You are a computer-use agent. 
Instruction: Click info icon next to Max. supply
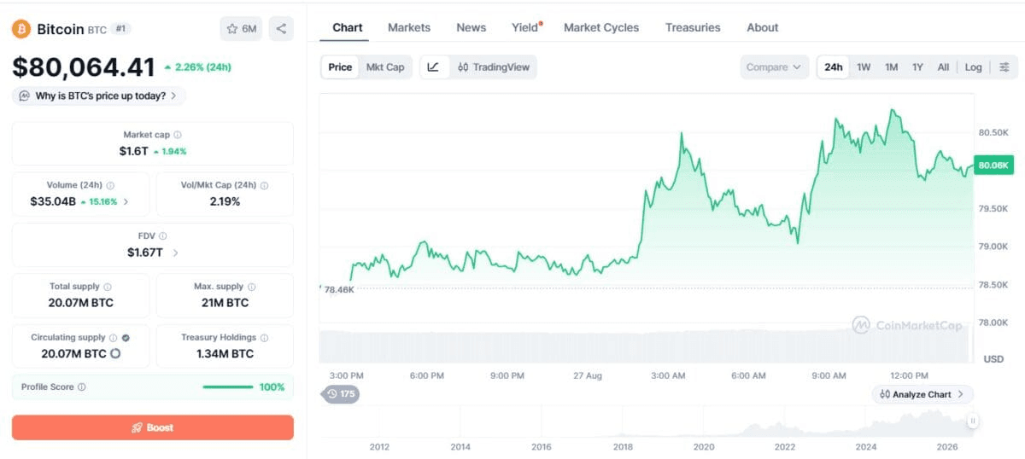tap(251, 287)
